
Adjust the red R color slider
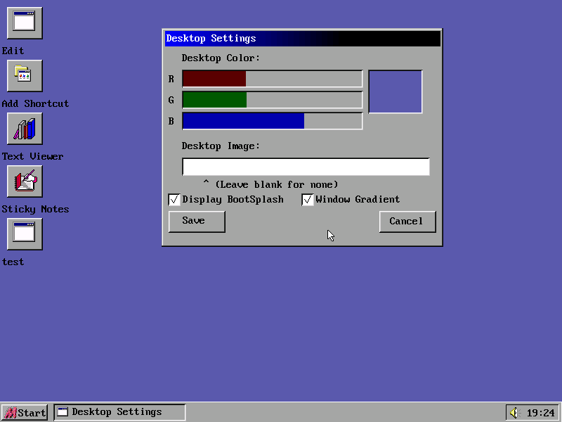272,79
